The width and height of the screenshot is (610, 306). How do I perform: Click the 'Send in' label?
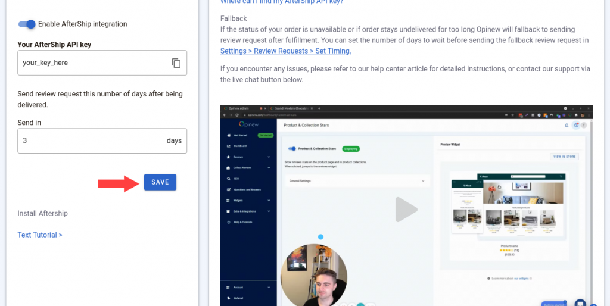pos(29,123)
